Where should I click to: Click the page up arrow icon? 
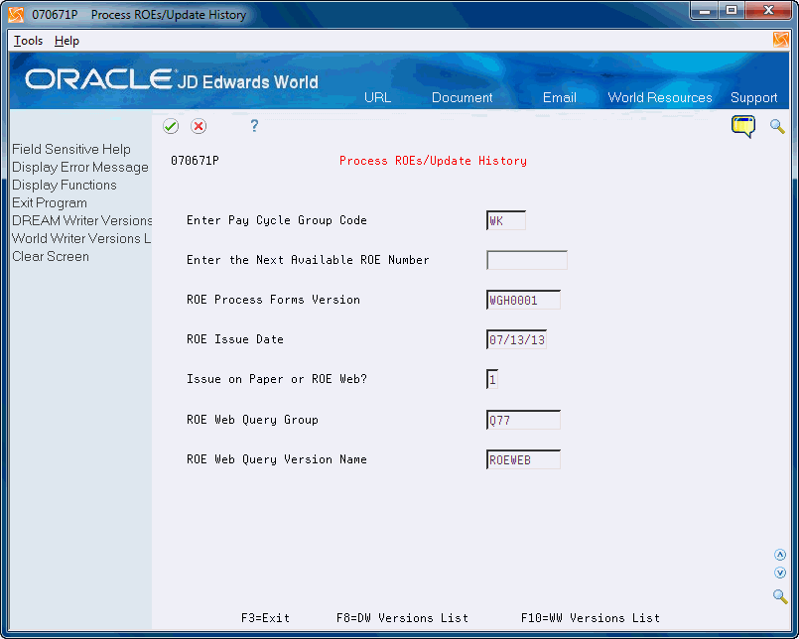(x=779, y=555)
